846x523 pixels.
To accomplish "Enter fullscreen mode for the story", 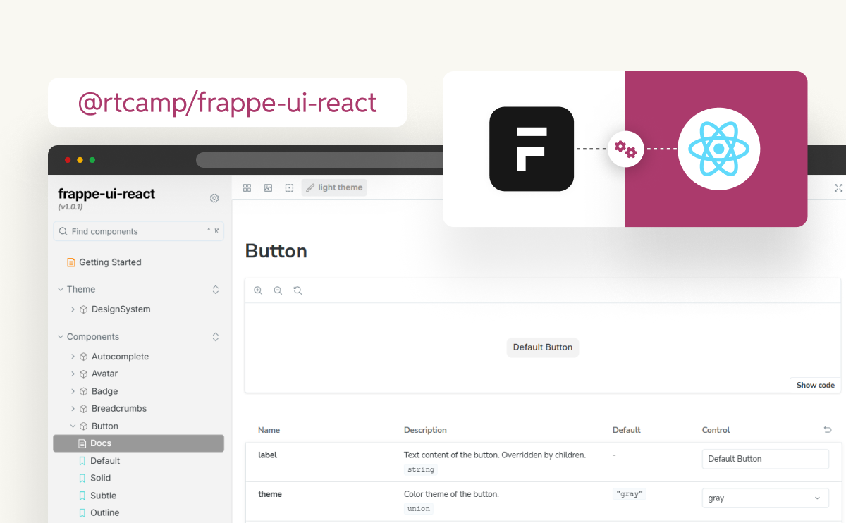I will [x=838, y=187].
